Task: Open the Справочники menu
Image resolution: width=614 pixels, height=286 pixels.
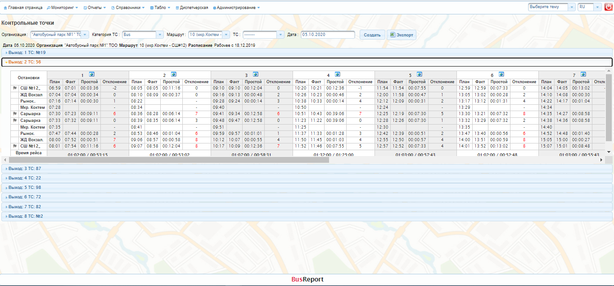Action: [x=128, y=8]
